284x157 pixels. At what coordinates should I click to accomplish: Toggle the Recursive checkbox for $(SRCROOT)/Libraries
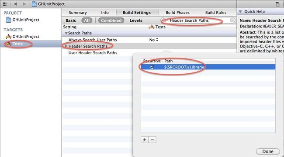point(152,67)
